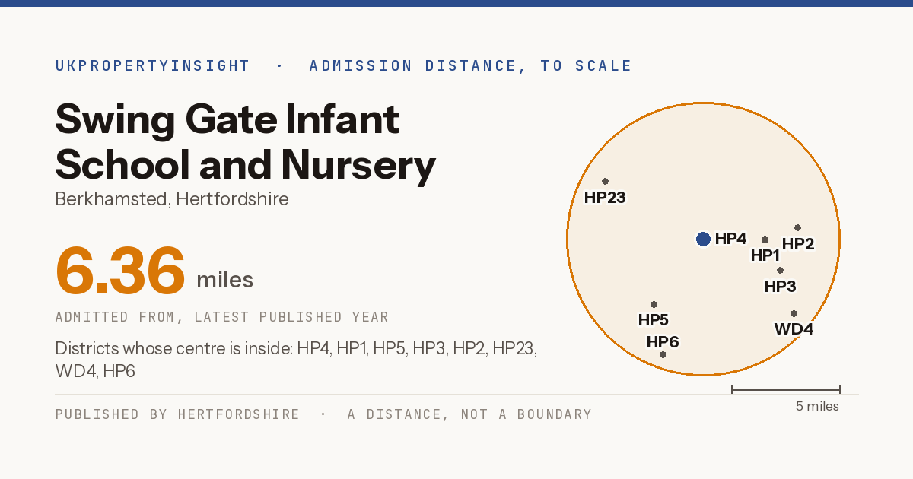913x479 pixels.
Task: Select the WD4 district dot
Action: coord(794,313)
